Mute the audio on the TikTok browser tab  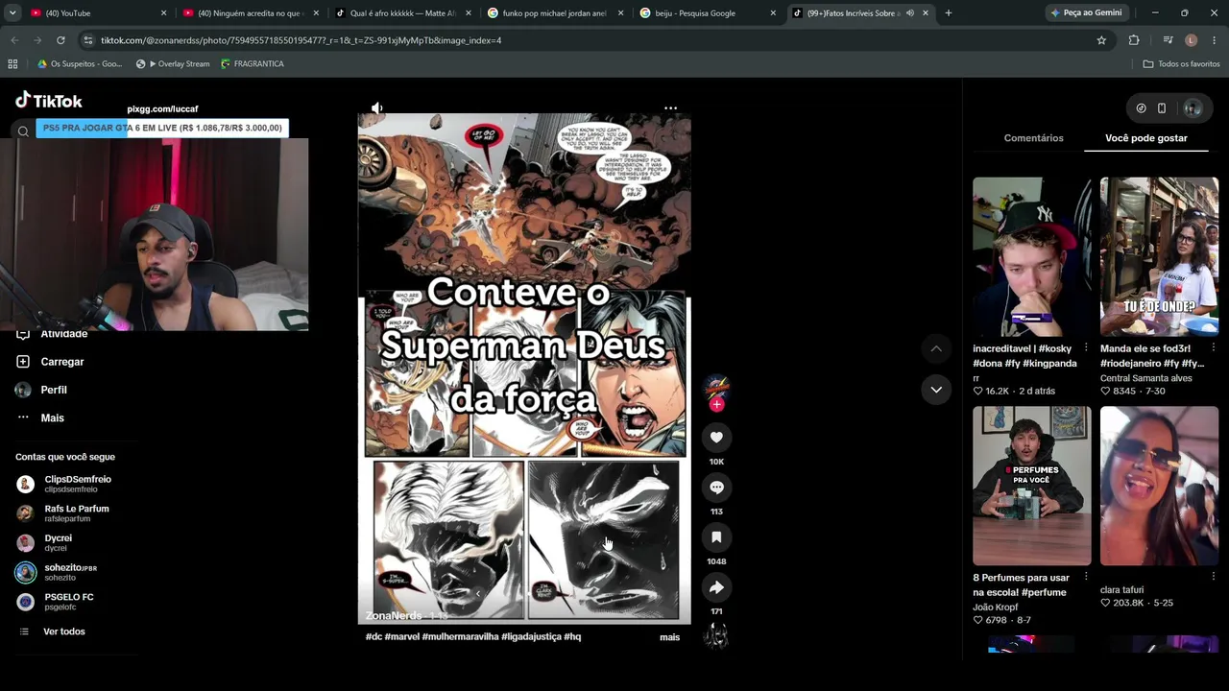pyautogui.click(x=909, y=13)
